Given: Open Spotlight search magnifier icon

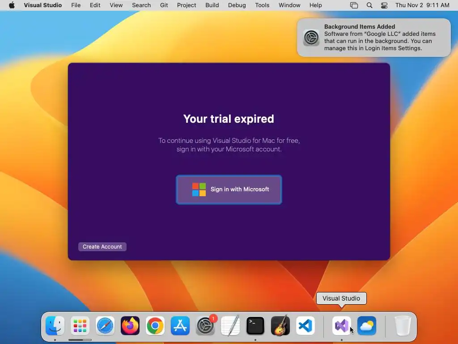Looking at the screenshot, I should point(369,5).
